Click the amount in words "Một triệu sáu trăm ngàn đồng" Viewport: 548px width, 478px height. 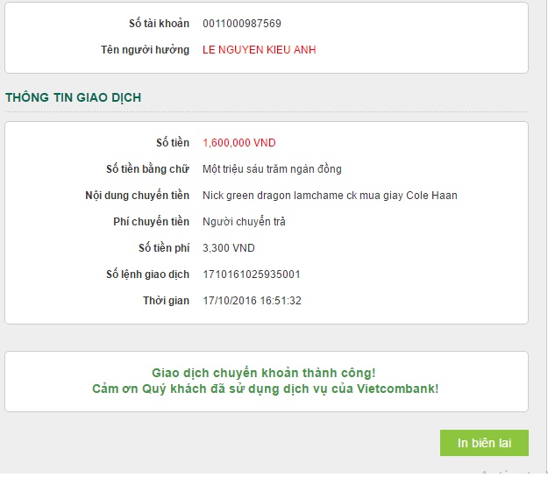pyautogui.click(x=272, y=169)
